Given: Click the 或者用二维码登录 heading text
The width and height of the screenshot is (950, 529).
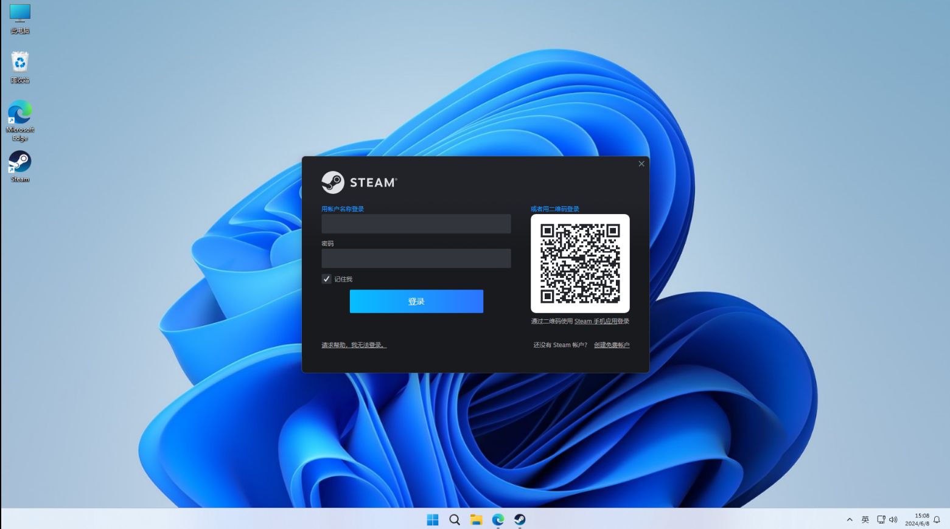Looking at the screenshot, I should [555, 209].
